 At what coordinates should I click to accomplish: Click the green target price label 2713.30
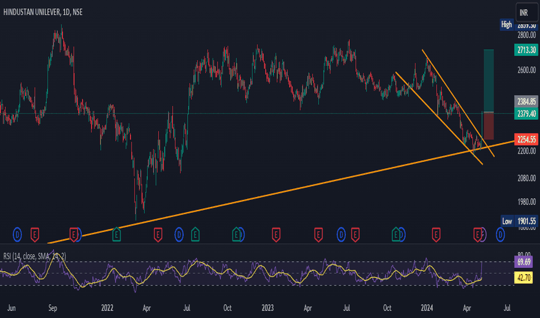(x=526, y=50)
